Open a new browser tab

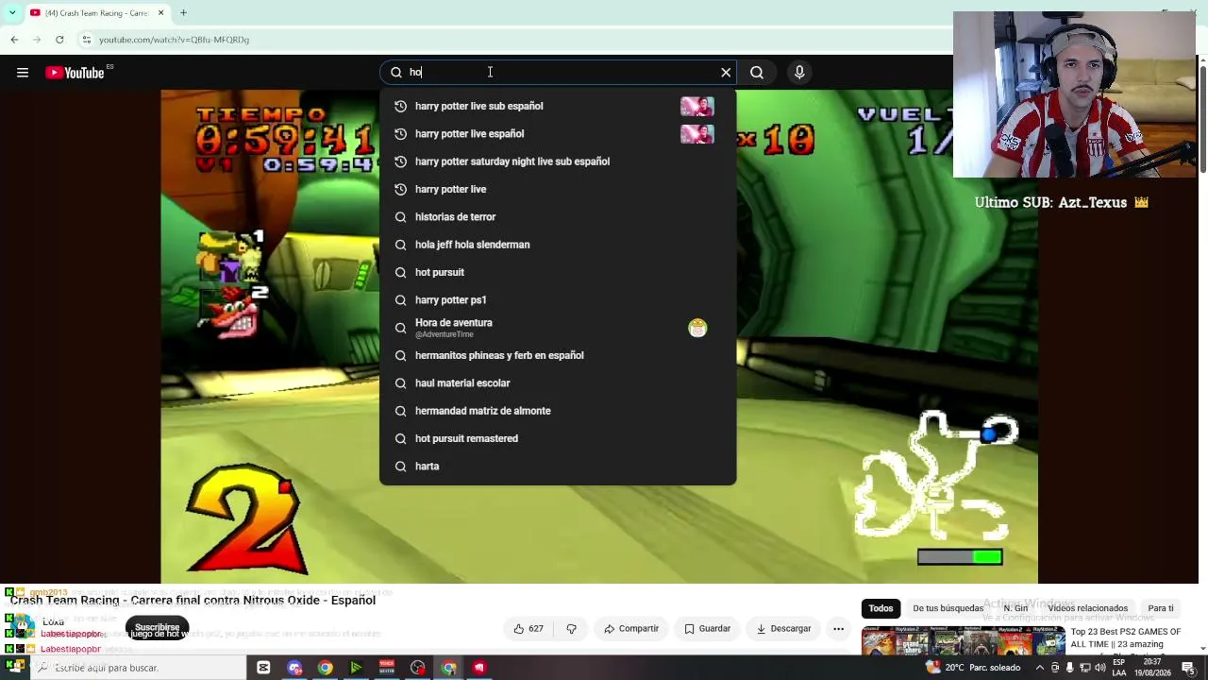[183, 13]
